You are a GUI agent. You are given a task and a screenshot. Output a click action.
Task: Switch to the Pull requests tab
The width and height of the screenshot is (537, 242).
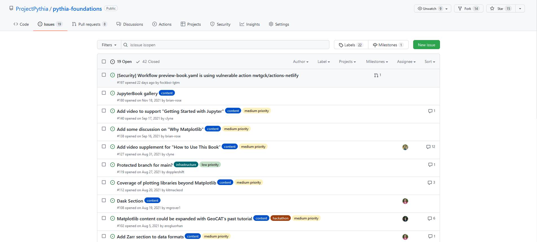[x=89, y=24]
